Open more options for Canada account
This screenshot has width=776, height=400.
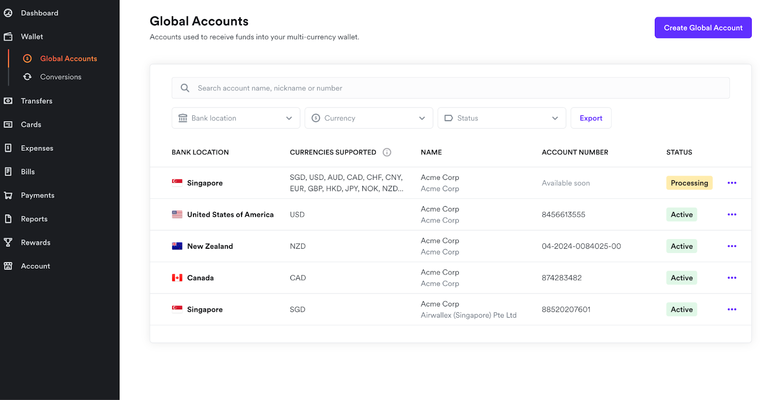(731, 278)
